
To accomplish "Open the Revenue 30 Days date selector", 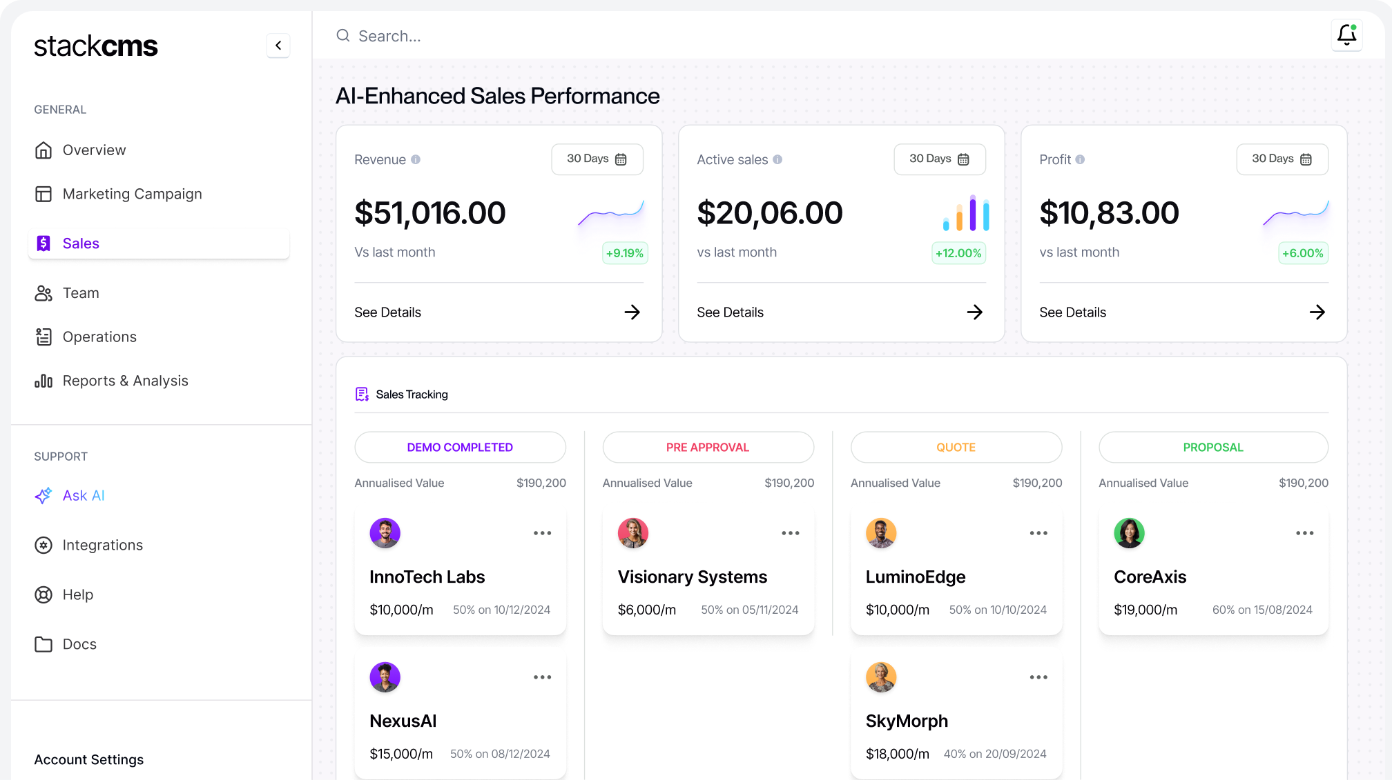I will click(x=597, y=159).
